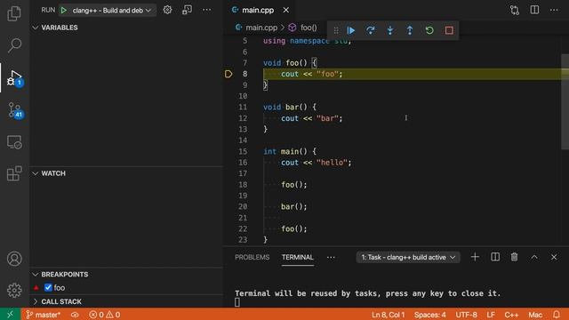569x320 pixels.
Task: Switch to the TERMINAL tab
Action: coord(297,257)
